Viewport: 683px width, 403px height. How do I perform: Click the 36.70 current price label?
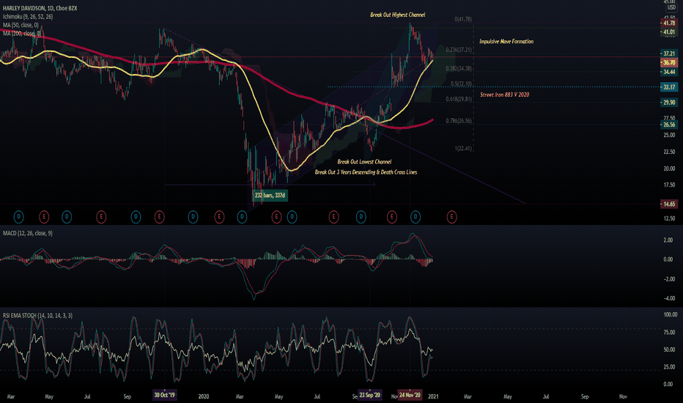[x=669, y=63]
